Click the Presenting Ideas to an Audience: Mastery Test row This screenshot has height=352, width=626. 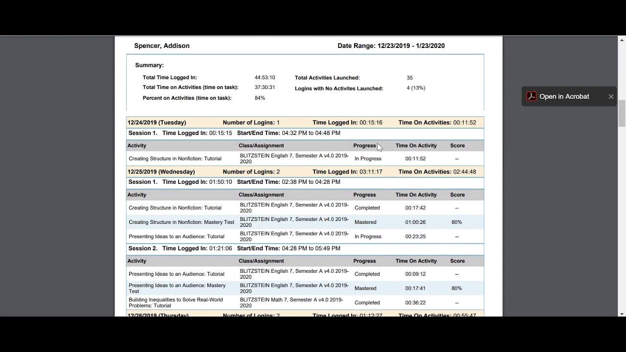pos(305,288)
